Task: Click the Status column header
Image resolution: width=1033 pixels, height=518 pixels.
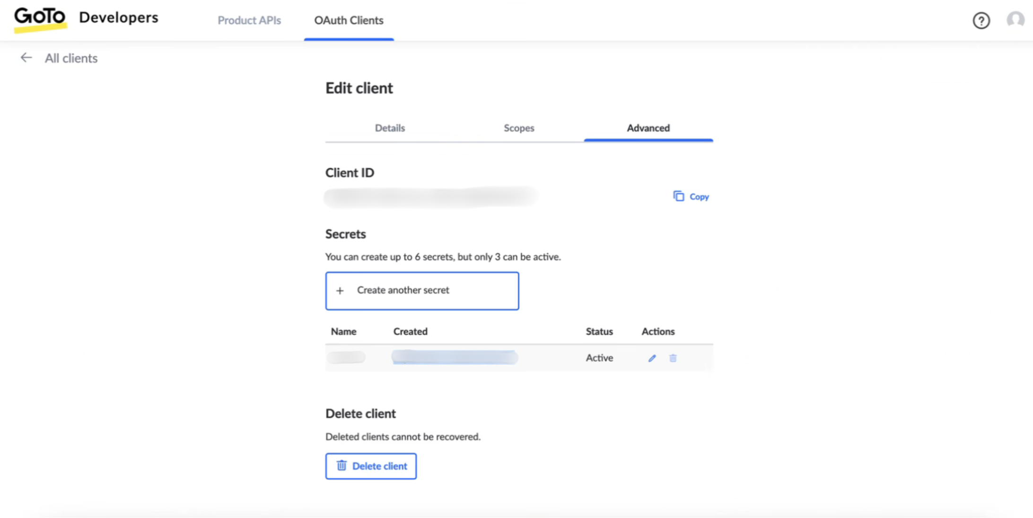Action: tap(599, 331)
